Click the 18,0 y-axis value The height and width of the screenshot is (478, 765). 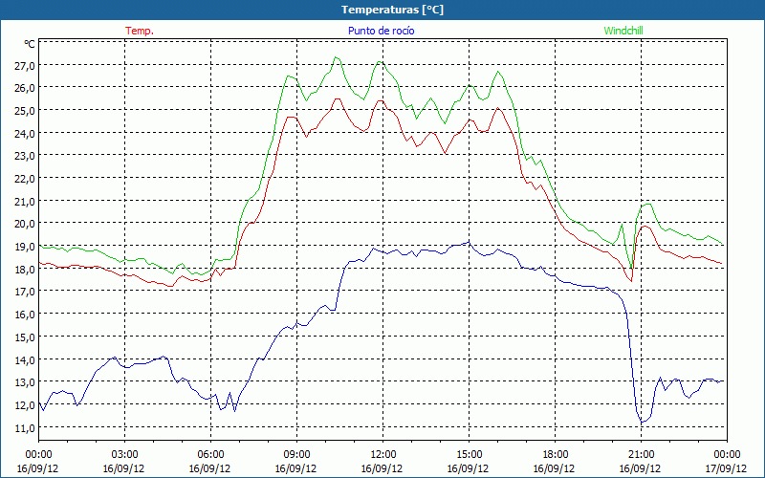click(25, 270)
